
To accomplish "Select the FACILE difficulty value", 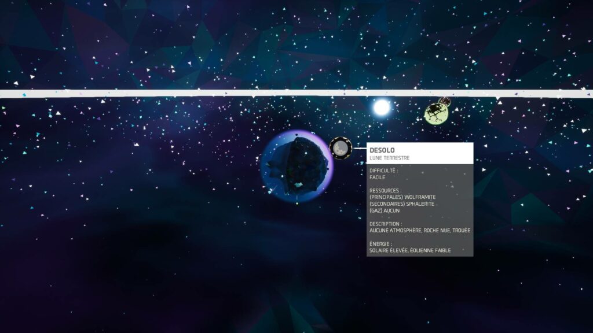I will point(378,177).
